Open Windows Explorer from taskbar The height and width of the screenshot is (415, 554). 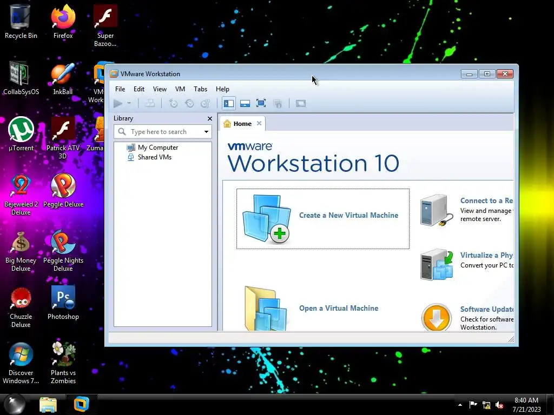[x=48, y=405]
